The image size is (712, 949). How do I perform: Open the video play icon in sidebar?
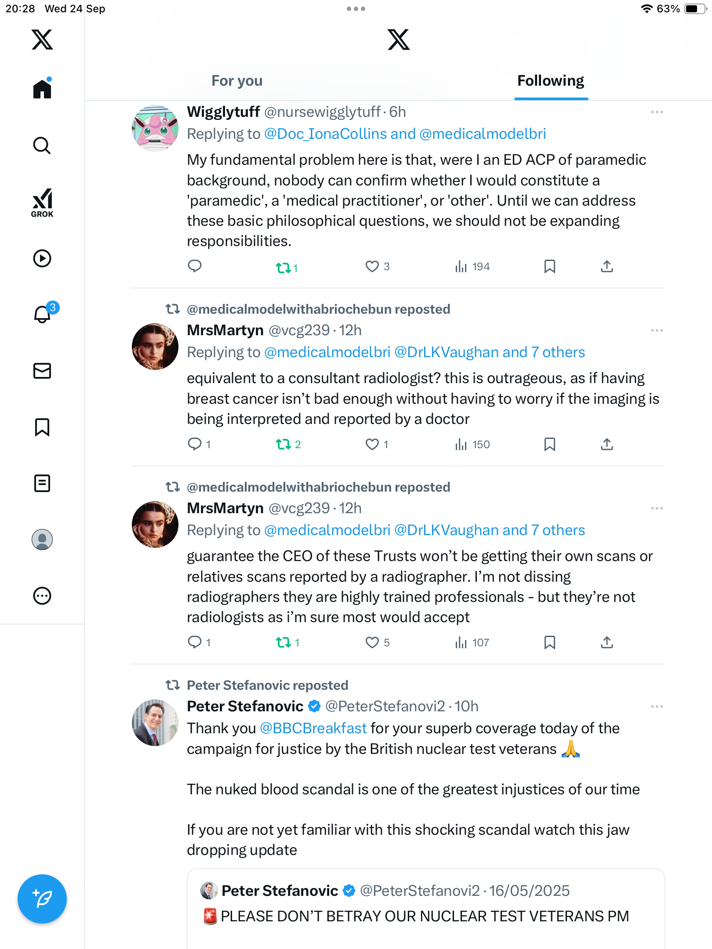tap(42, 258)
